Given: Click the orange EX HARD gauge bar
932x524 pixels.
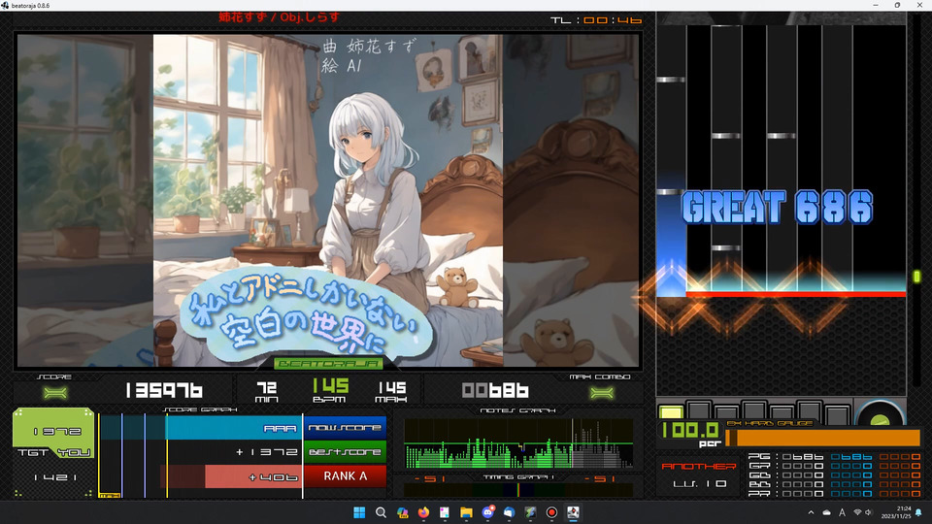Looking at the screenshot, I should pos(823,438).
